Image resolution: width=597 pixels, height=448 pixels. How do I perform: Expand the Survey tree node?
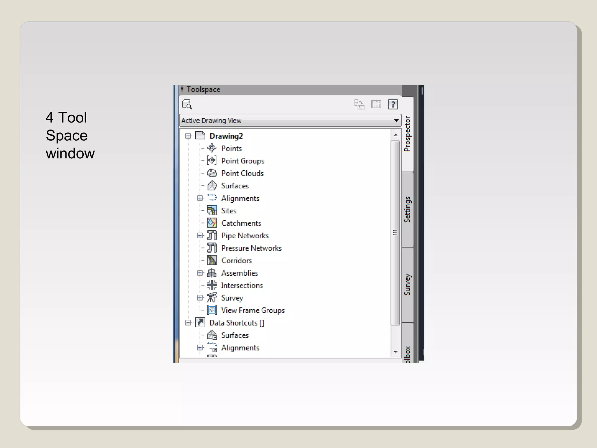click(x=200, y=297)
